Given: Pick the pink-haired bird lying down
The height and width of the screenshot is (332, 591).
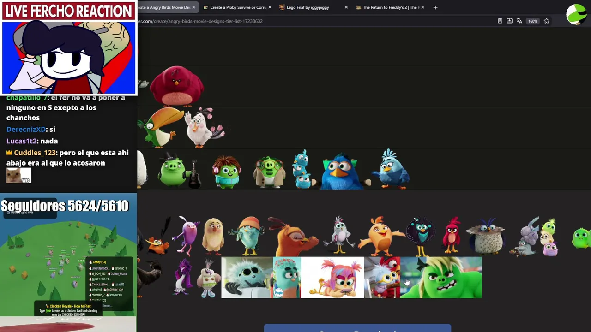Looking at the screenshot, I should [x=332, y=278].
